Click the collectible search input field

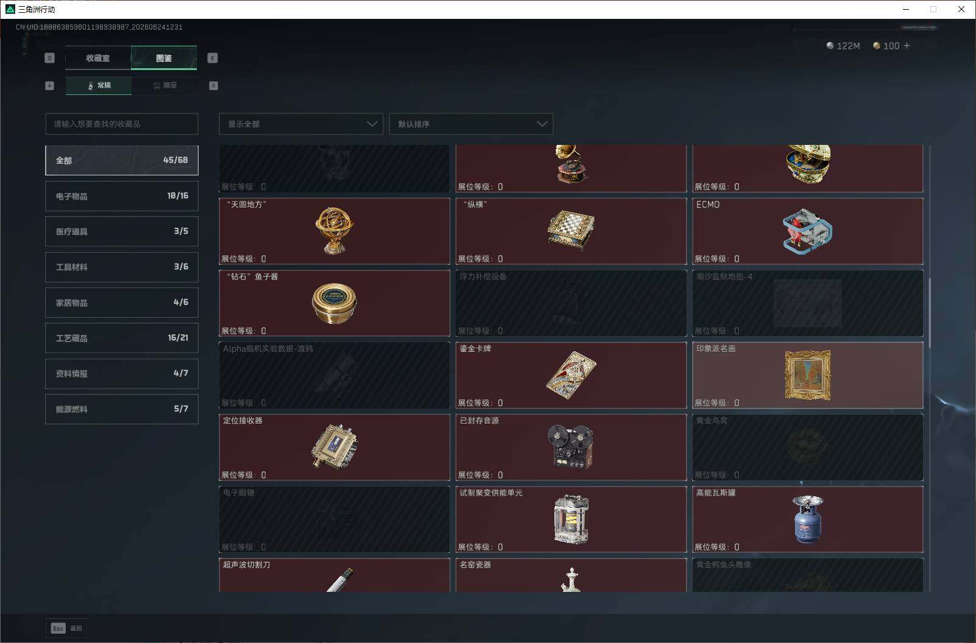click(122, 124)
